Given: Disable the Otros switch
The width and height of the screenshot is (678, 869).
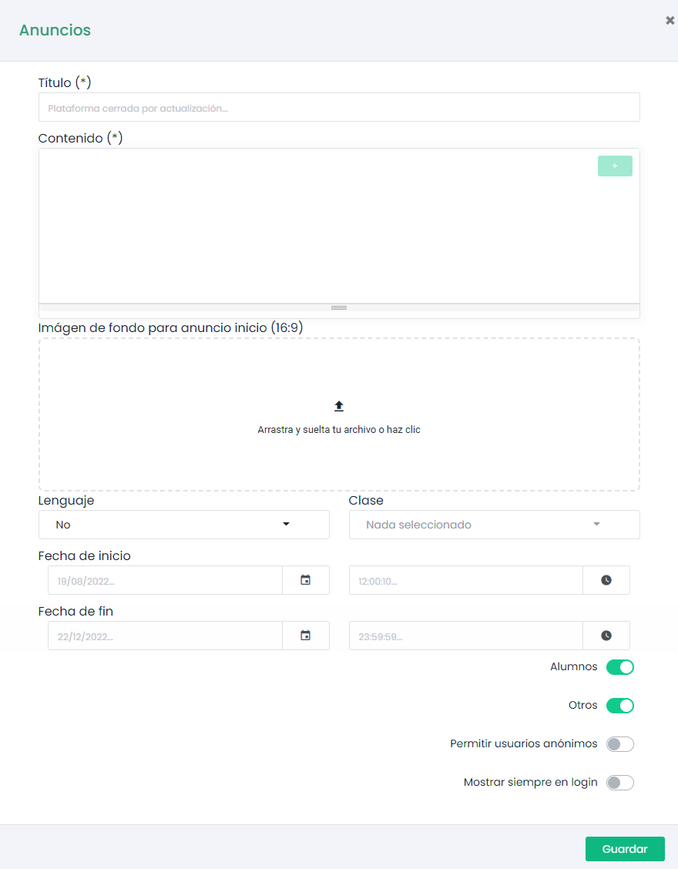Looking at the screenshot, I should (x=619, y=706).
